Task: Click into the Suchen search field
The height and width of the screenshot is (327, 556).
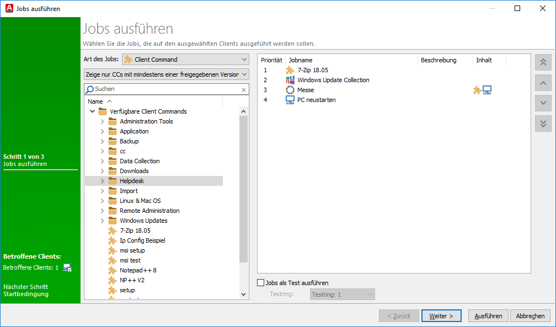Action: pyautogui.click(x=165, y=89)
